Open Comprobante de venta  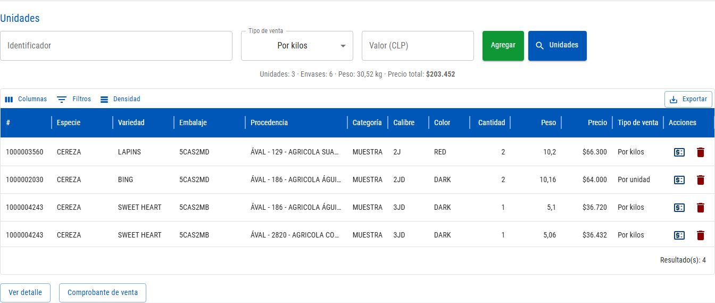[103, 293]
